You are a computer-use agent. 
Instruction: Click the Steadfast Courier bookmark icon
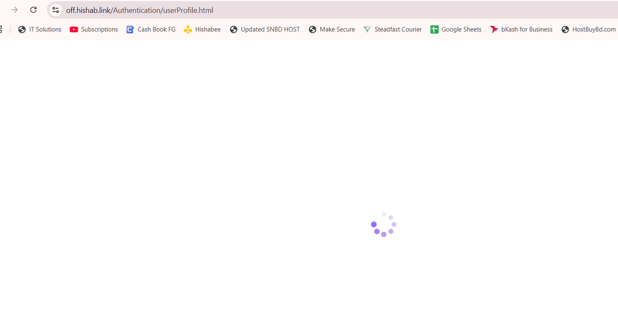point(367,29)
